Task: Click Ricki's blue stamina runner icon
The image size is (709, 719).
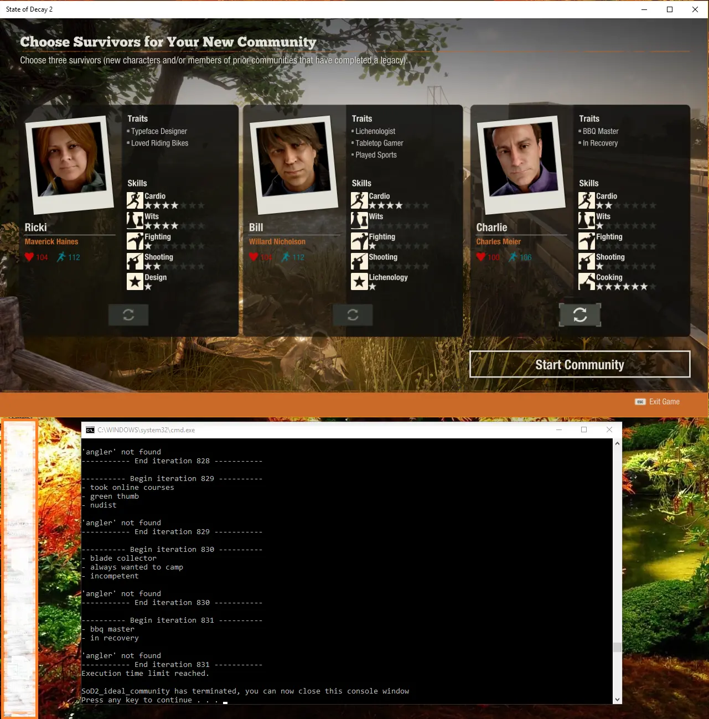Action: pos(61,257)
